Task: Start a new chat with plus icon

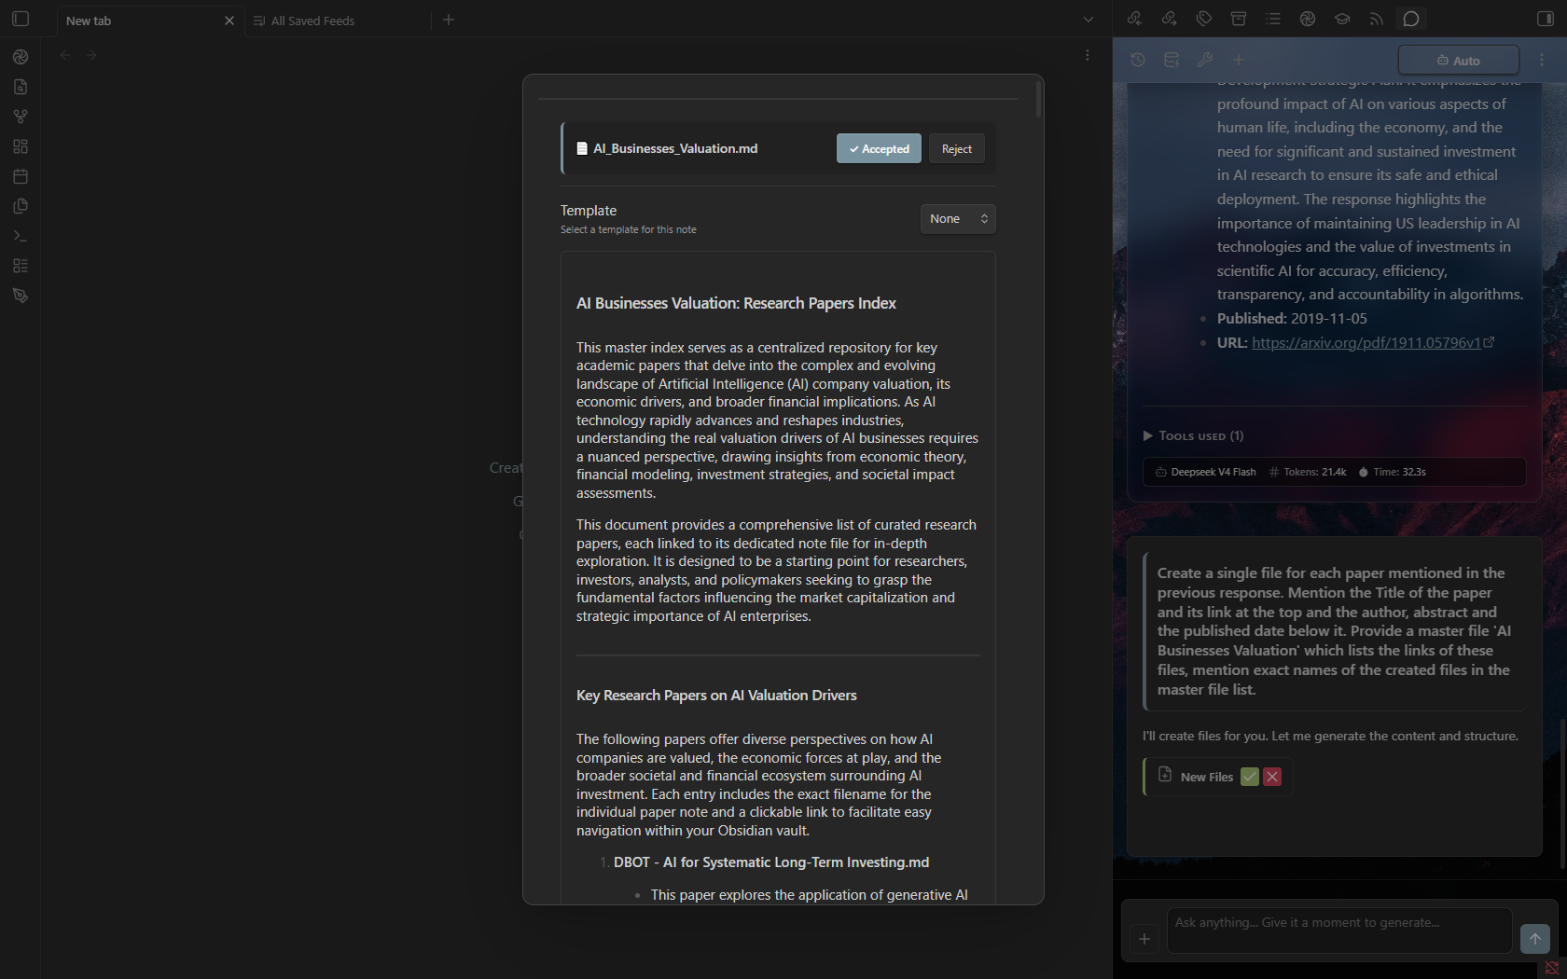Action: tap(1239, 60)
